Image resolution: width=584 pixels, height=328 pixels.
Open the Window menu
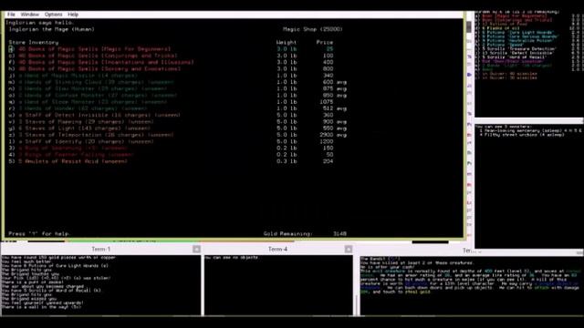[30, 15]
